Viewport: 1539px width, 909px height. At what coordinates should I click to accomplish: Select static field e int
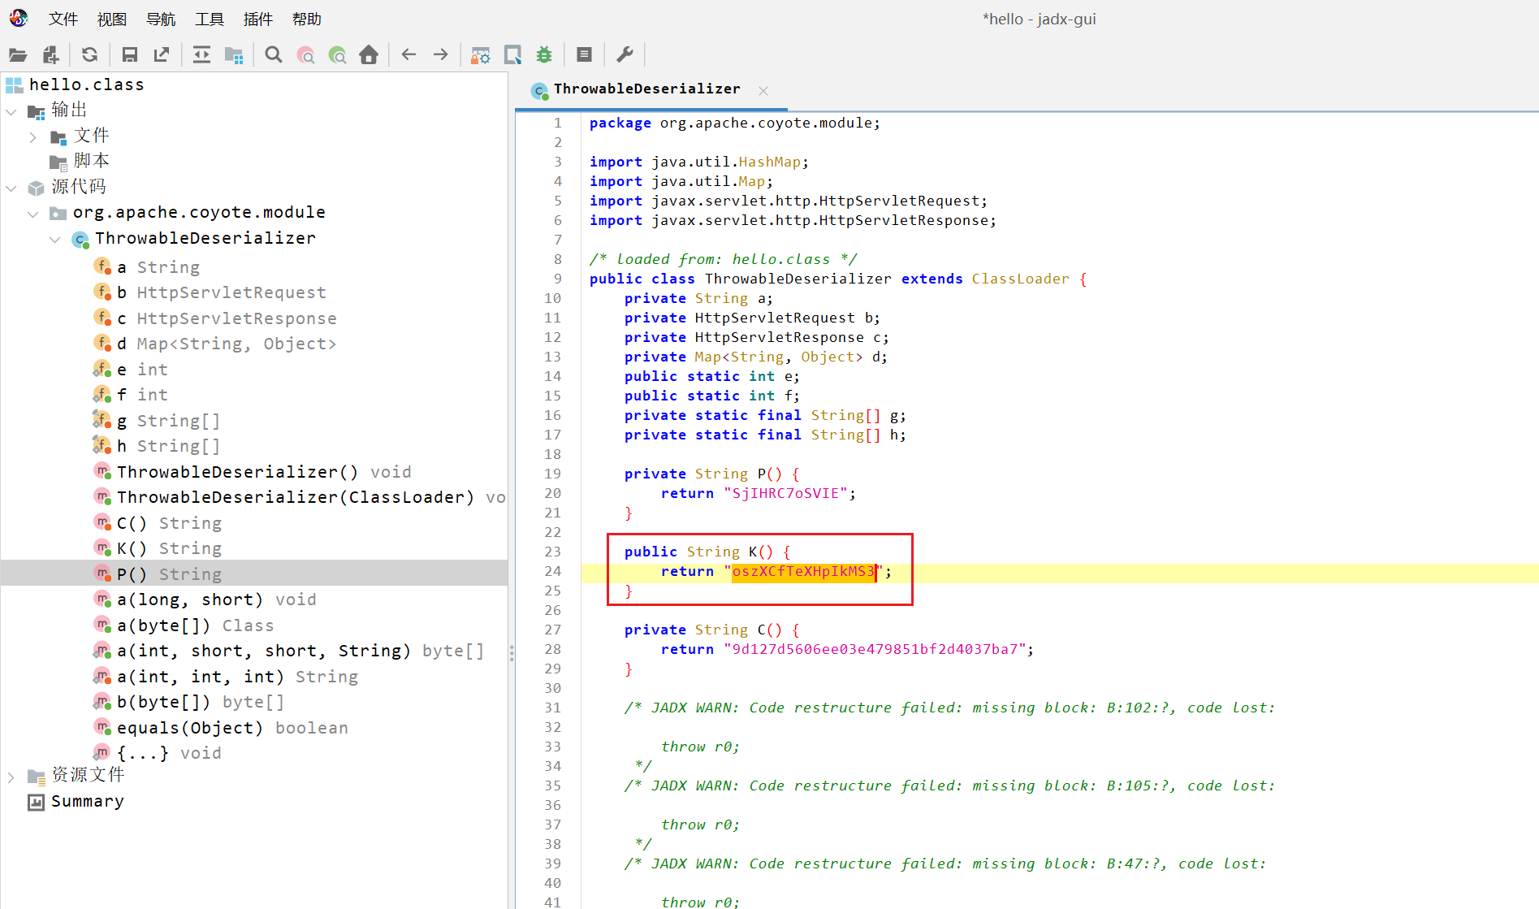pyautogui.click(x=142, y=370)
